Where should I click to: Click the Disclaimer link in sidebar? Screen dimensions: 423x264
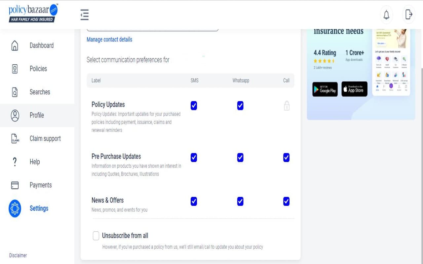point(18,255)
